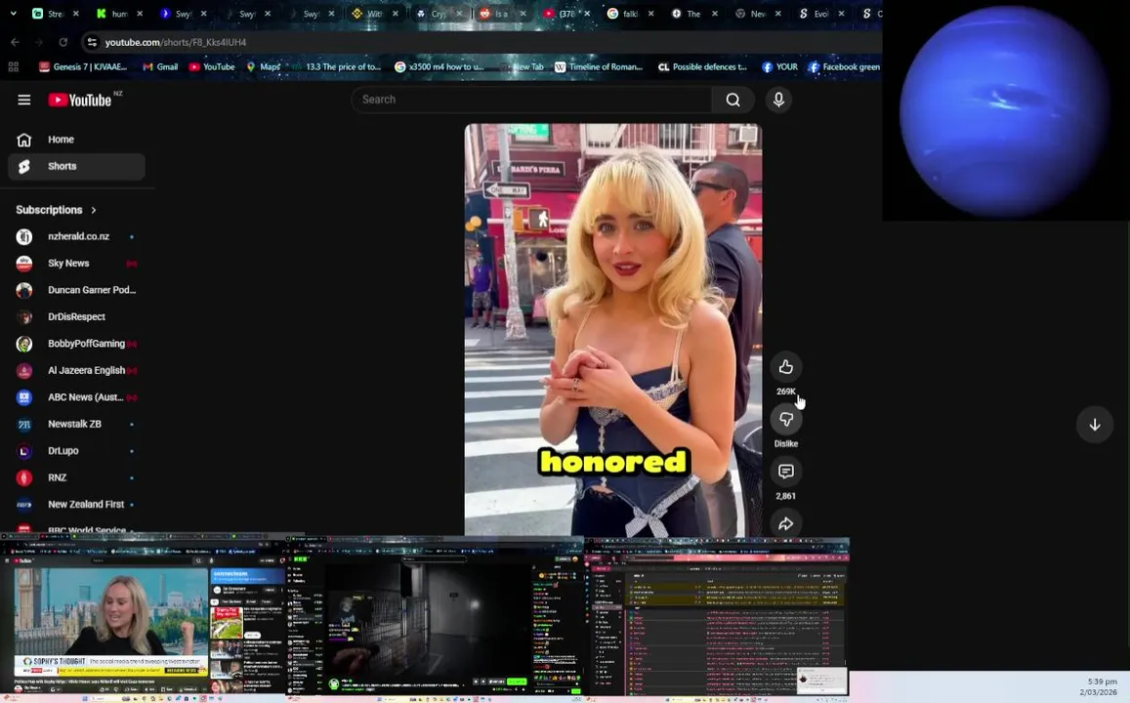This screenshot has width=1130, height=703.
Task: Close the 'The' browser tab
Action: pyautogui.click(x=714, y=13)
